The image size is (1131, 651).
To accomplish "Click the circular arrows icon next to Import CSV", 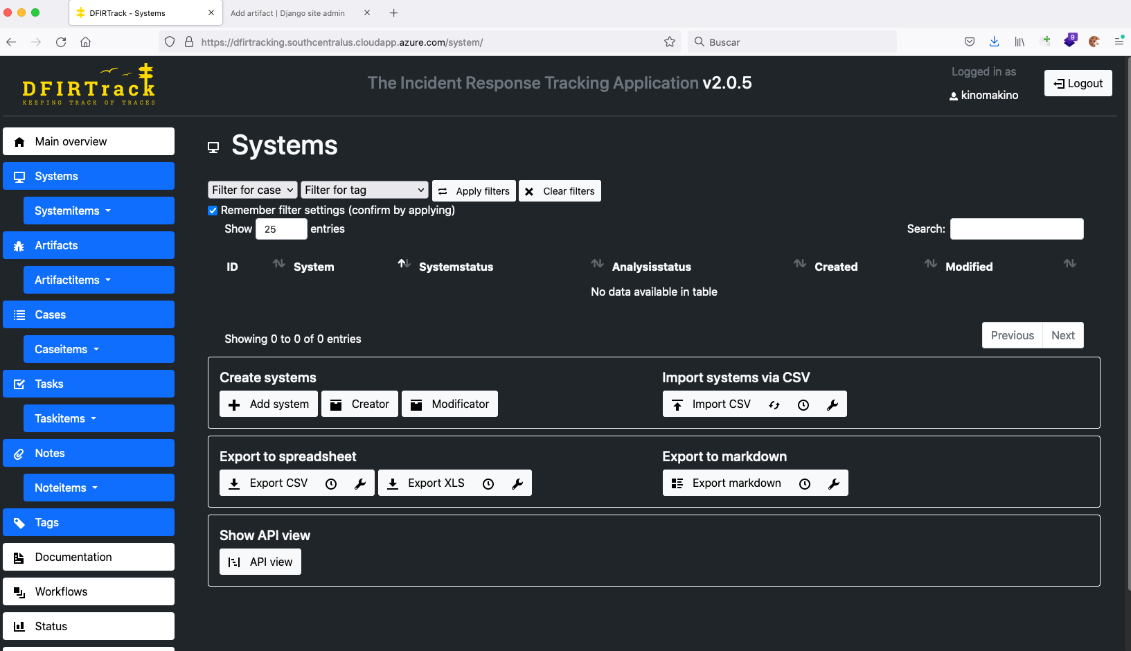I will tap(774, 405).
